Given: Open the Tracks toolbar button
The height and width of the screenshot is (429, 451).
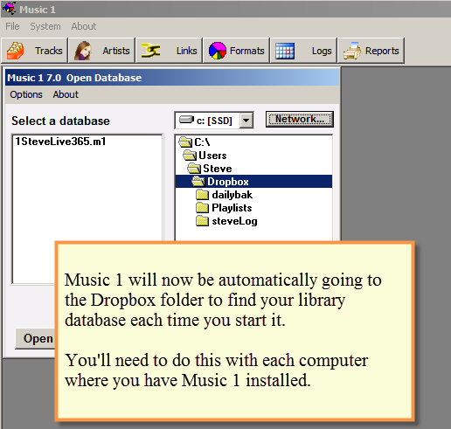Looking at the screenshot, I should pos(34,51).
